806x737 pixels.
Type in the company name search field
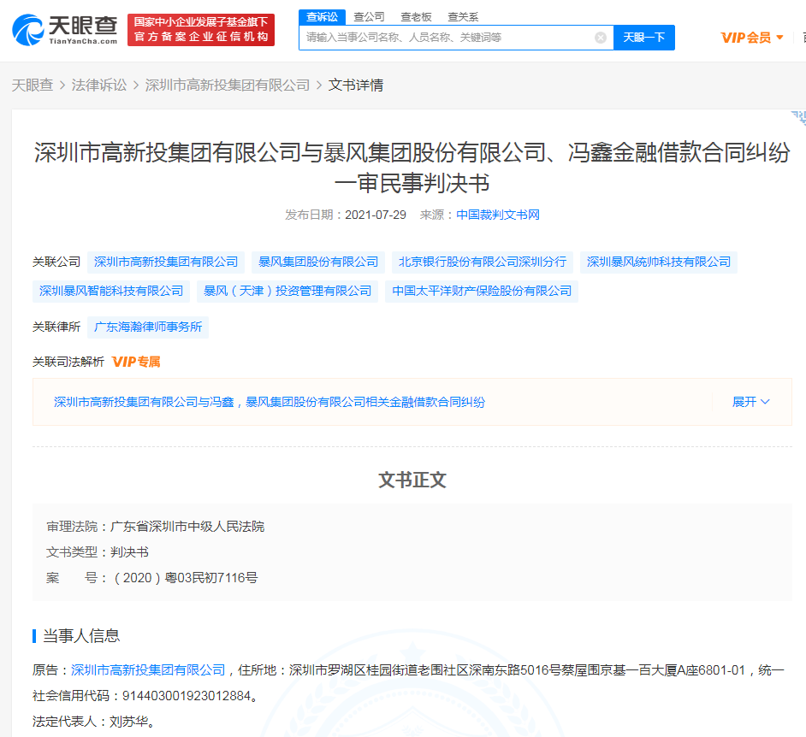click(445, 38)
